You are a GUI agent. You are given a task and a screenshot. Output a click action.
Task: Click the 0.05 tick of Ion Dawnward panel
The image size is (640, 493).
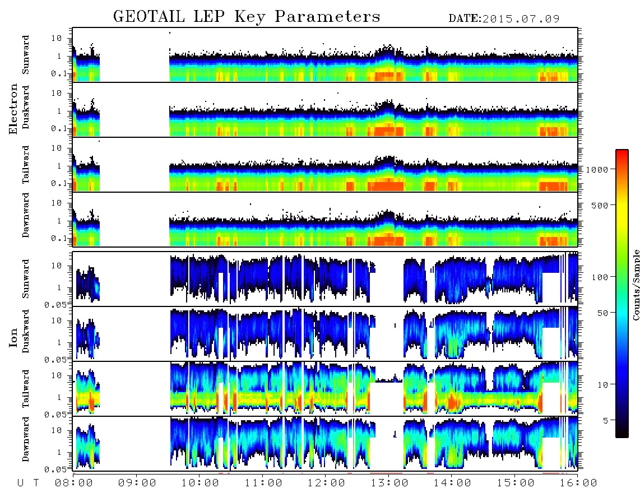click(x=55, y=469)
